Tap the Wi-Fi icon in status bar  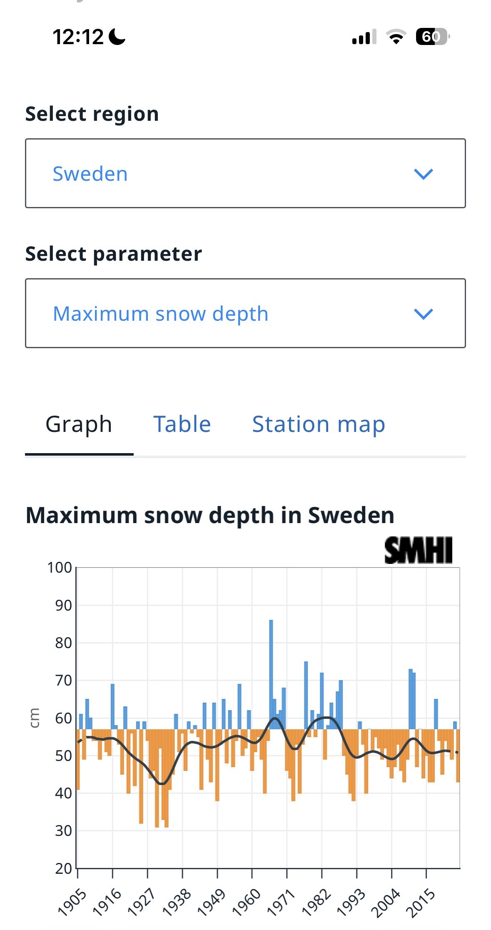(396, 37)
